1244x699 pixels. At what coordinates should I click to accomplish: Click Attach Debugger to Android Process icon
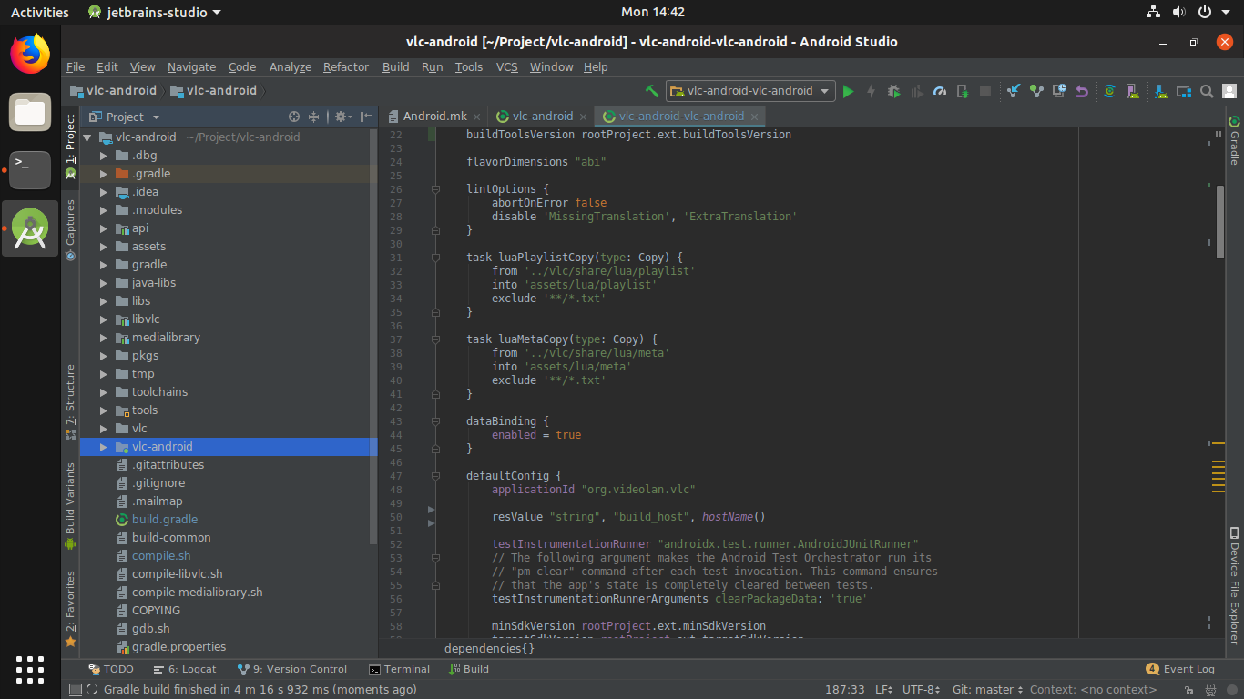(x=963, y=91)
